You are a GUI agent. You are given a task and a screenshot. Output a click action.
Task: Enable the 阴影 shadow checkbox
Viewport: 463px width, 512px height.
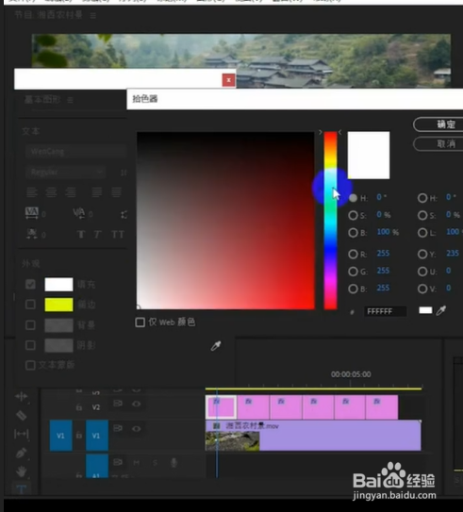pyautogui.click(x=30, y=345)
